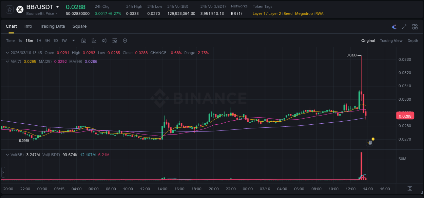Image resolution: width=424 pixels, height=198 pixels.
Task: Switch chart rendering to Trading View
Action: pyautogui.click(x=391, y=41)
